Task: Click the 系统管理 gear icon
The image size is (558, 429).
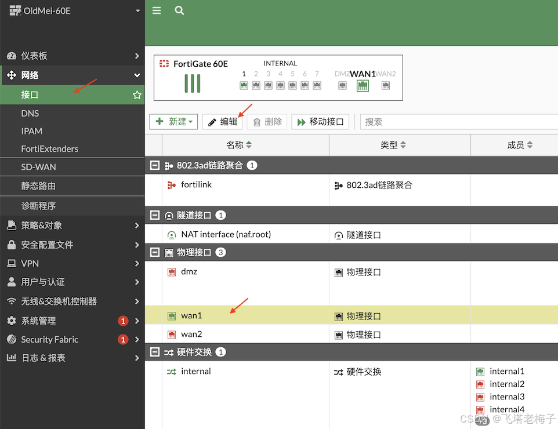Action: coord(12,321)
